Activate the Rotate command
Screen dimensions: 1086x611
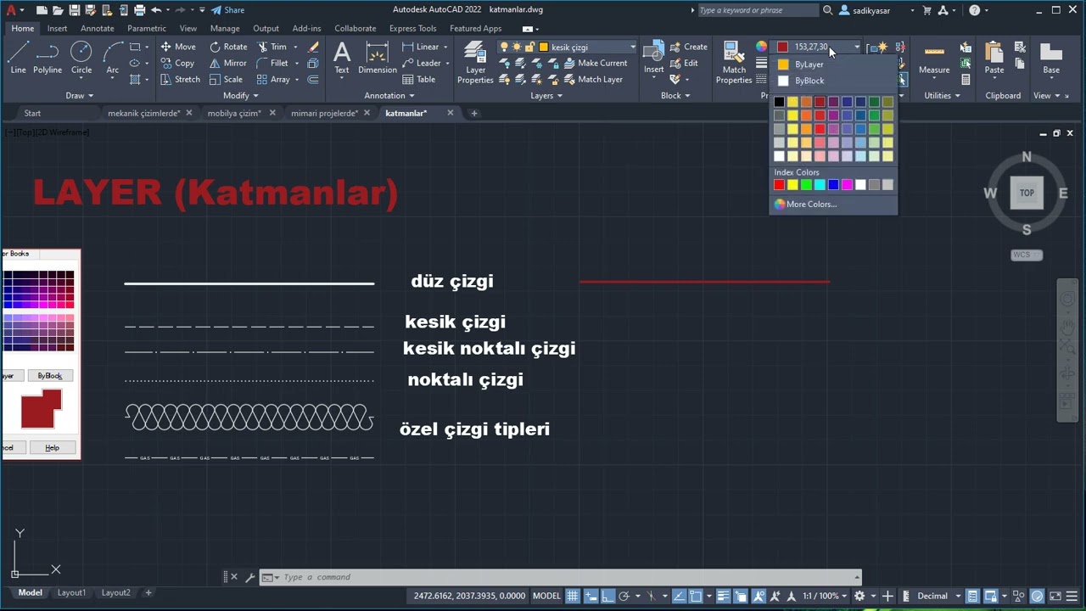pos(228,47)
